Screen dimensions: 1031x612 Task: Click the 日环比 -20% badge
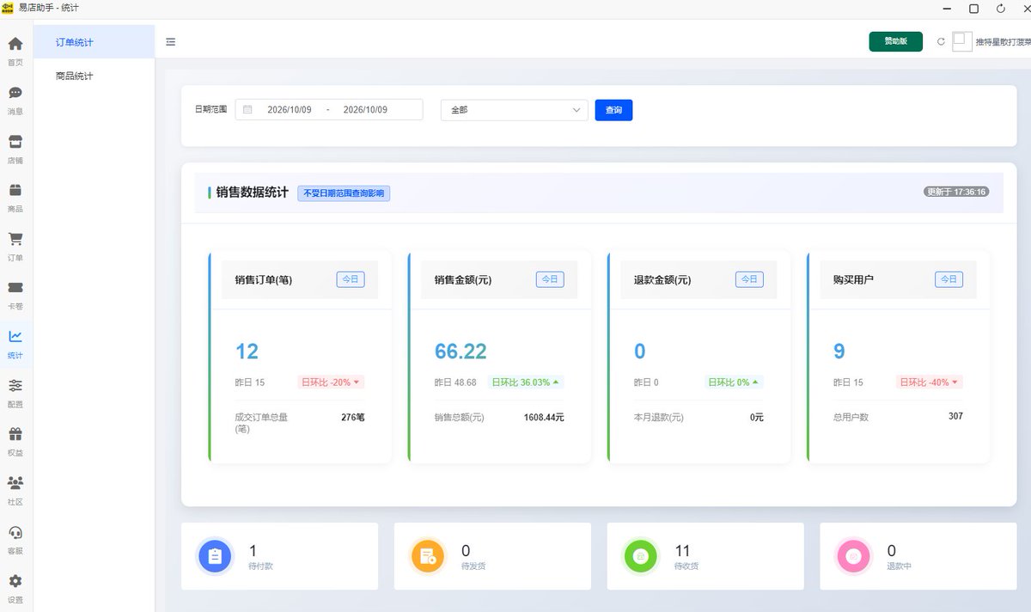click(x=331, y=382)
